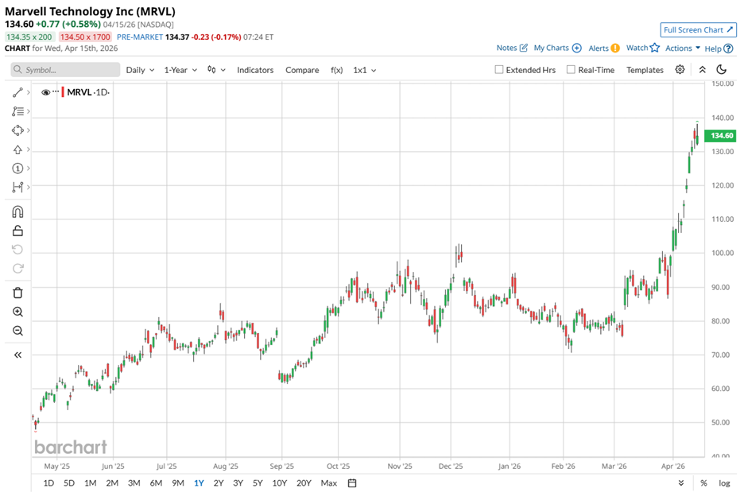The width and height of the screenshot is (744, 496).
Task: Open the MRVL series more options dots
Action: (x=56, y=91)
